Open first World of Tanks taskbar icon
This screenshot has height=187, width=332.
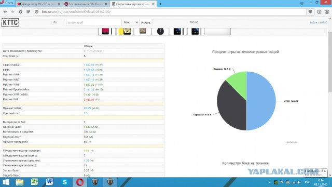pyautogui.click(x=95, y=182)
